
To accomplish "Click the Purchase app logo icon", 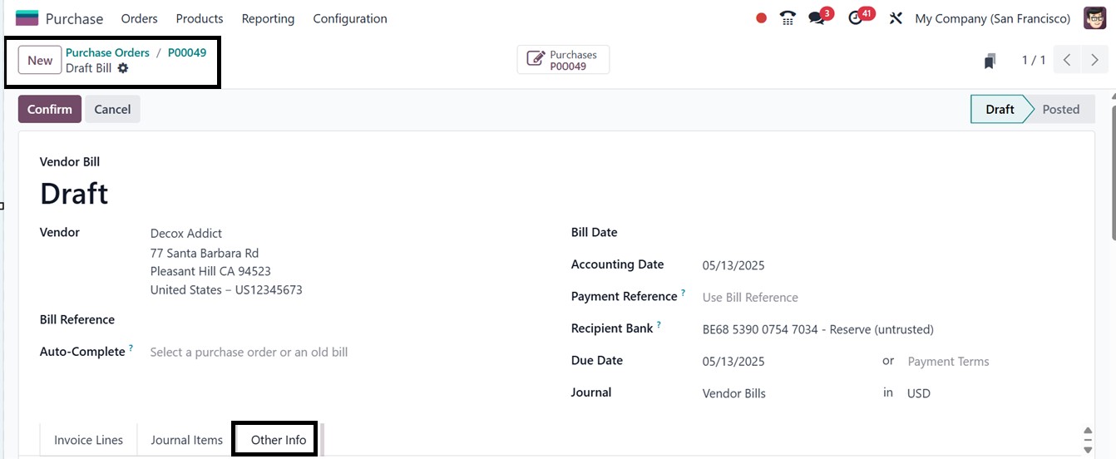I will [x=27, y=18].
